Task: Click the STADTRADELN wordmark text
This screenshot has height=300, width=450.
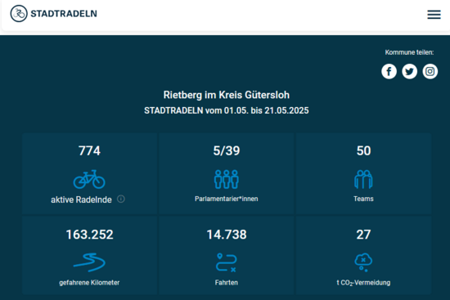Action: (x=64, y=13)
